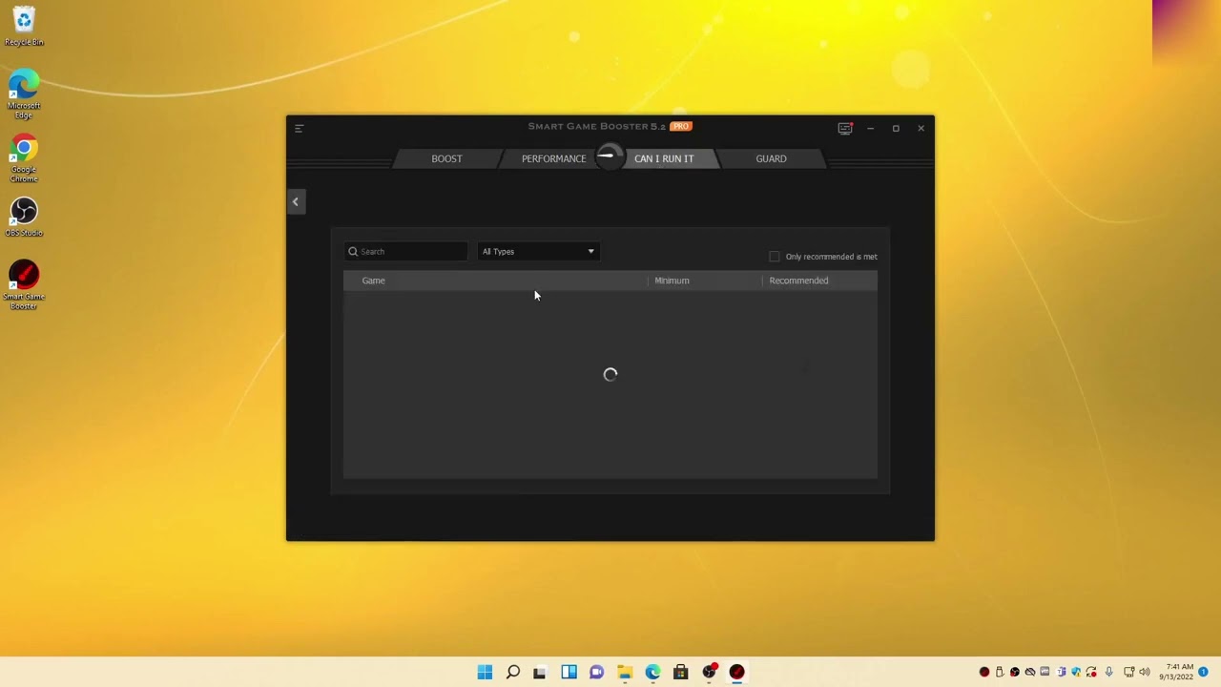
Task: Open Task View on taskbar
Action: point(540,672)
